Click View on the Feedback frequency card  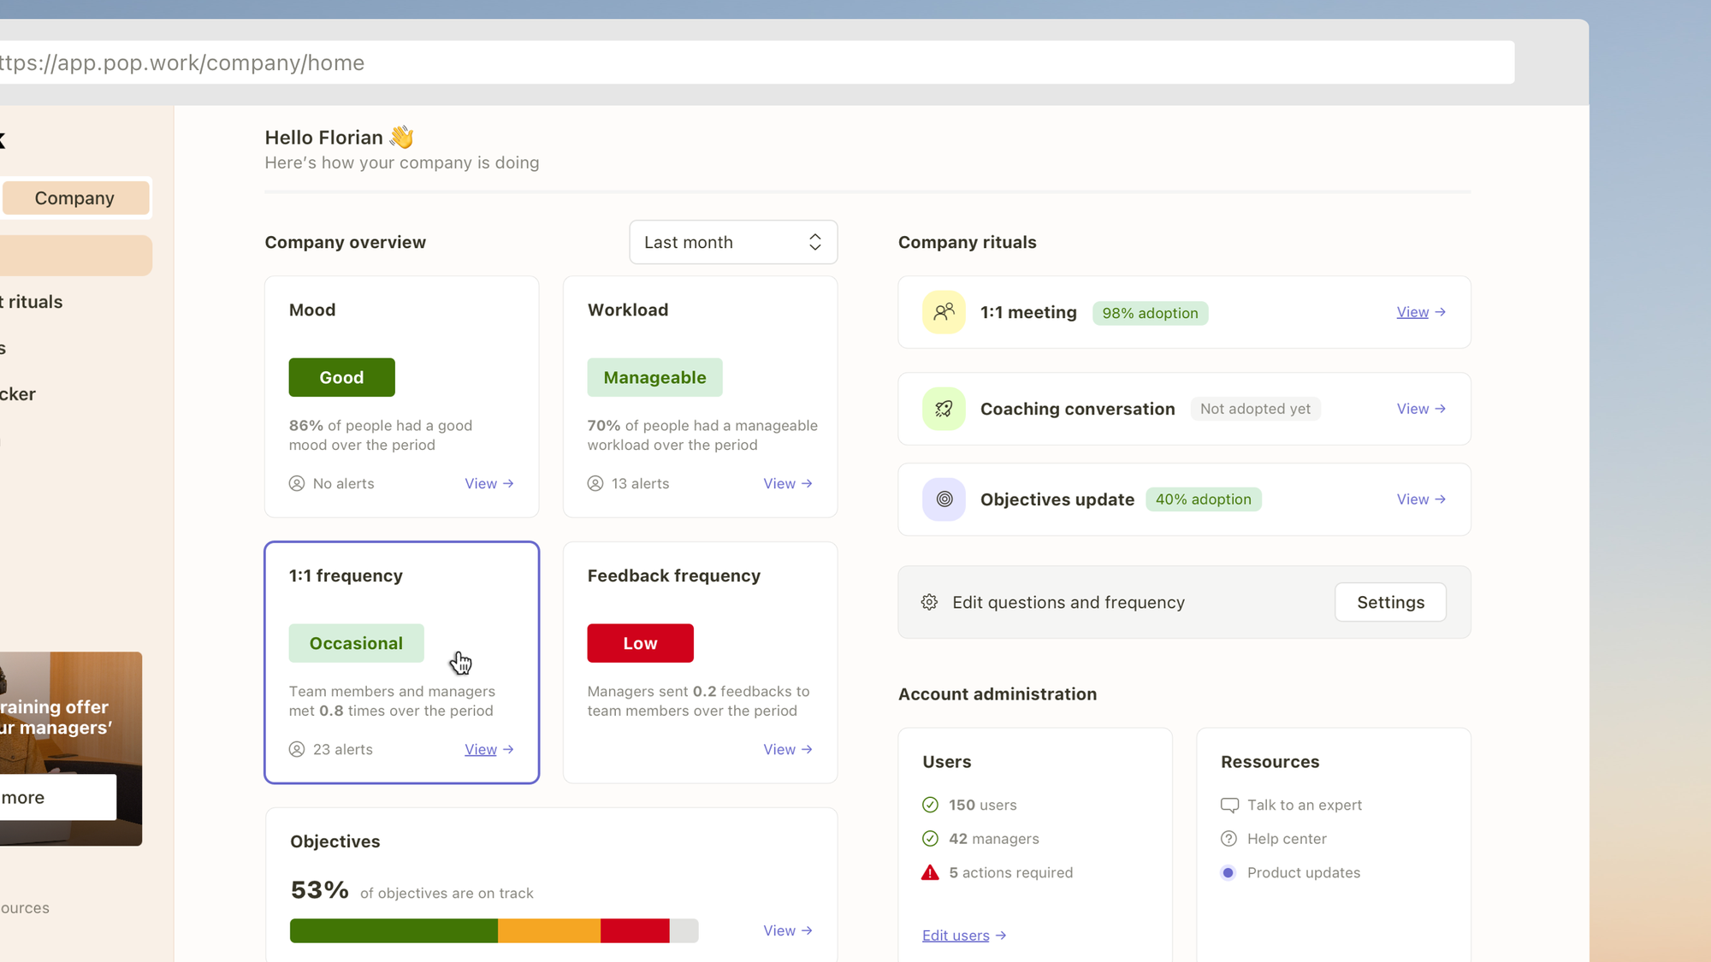[x=779, y=749]
